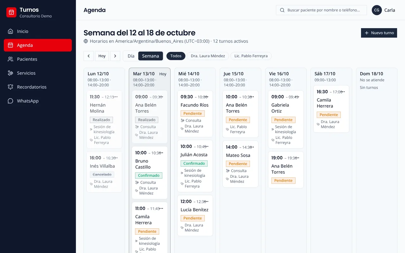The width and height of the screenshot is (405, 253).
Task: Select the Mar 13/10 column header
Action: pyautogui.click(x=144, y=74)
